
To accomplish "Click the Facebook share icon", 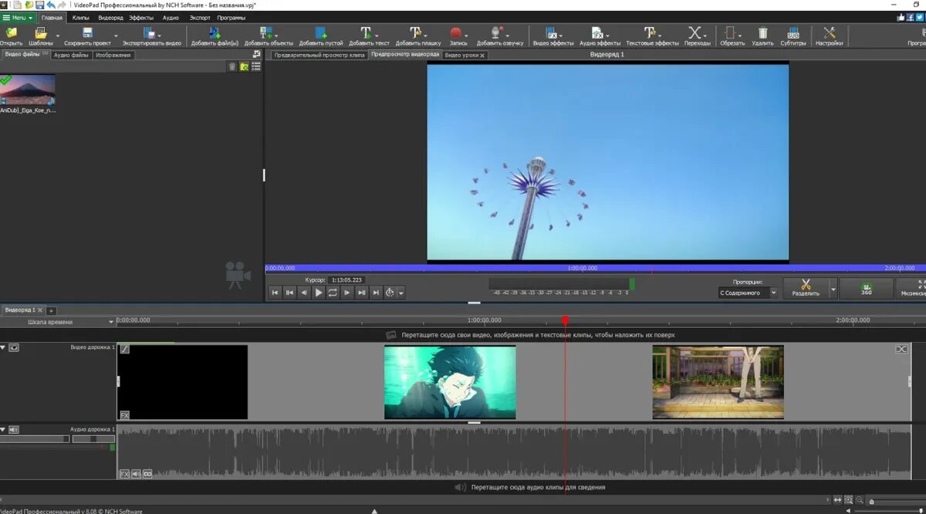I will point(911,17).
